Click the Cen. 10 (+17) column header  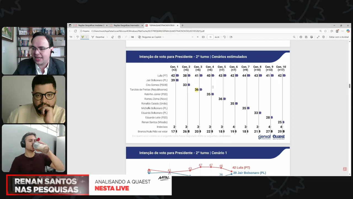[x=281, y=68]
